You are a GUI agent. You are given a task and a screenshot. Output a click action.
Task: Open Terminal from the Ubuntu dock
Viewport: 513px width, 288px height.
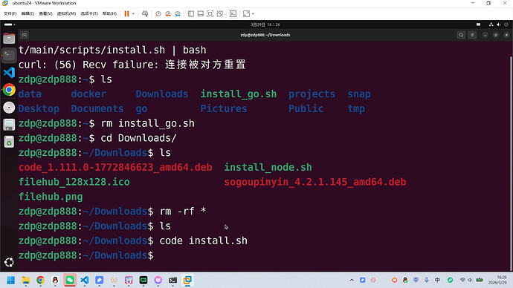coord(9,55)
